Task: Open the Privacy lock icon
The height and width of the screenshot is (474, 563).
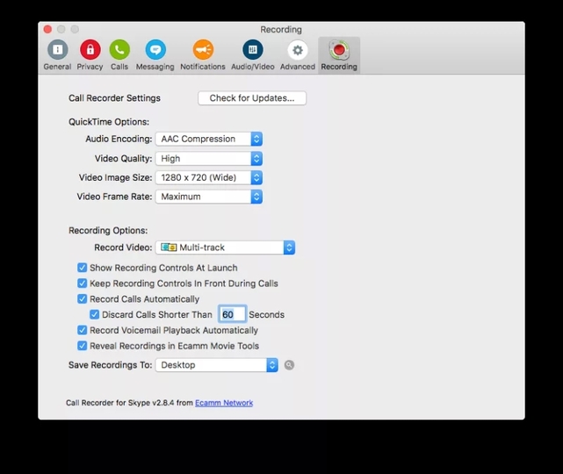Action: tap(90, 49)
